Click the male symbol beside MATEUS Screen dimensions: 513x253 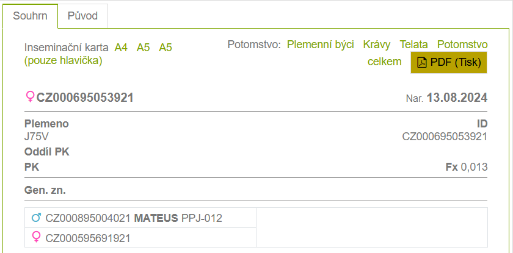point(36,218)
